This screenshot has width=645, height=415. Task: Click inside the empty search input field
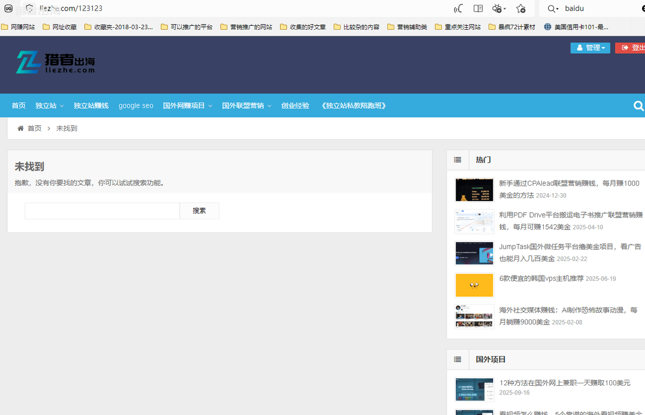pos(101,210)
